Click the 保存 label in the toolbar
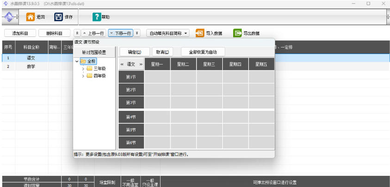 click(68, 17)
